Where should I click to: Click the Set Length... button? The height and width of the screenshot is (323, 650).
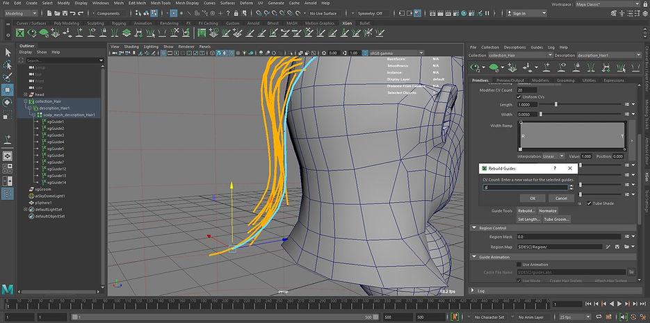pyautogui.click(x=528, y=219)
